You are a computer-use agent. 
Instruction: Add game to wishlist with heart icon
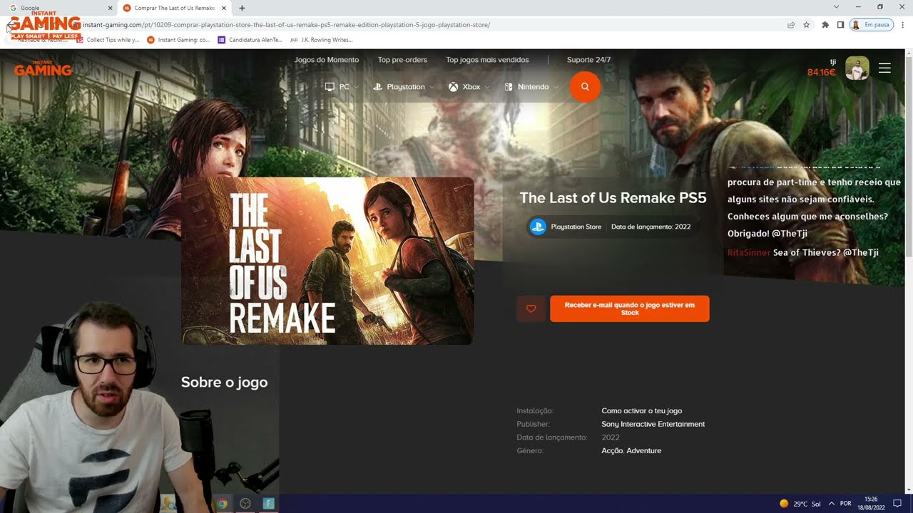click(x=531, y=309)
